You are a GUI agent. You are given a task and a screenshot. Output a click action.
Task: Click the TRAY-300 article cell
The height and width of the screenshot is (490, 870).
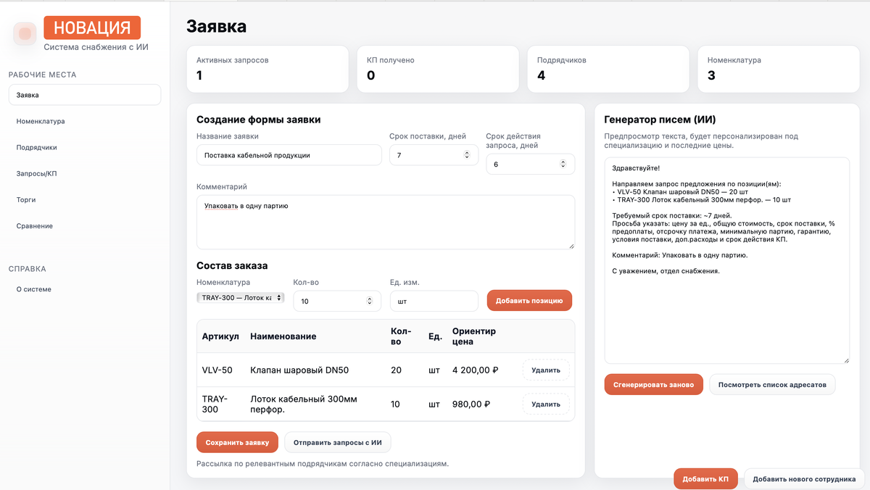coord(215,404)
